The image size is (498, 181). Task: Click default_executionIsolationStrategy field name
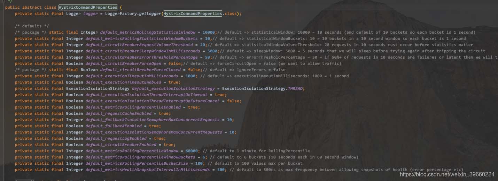(173, 88)
